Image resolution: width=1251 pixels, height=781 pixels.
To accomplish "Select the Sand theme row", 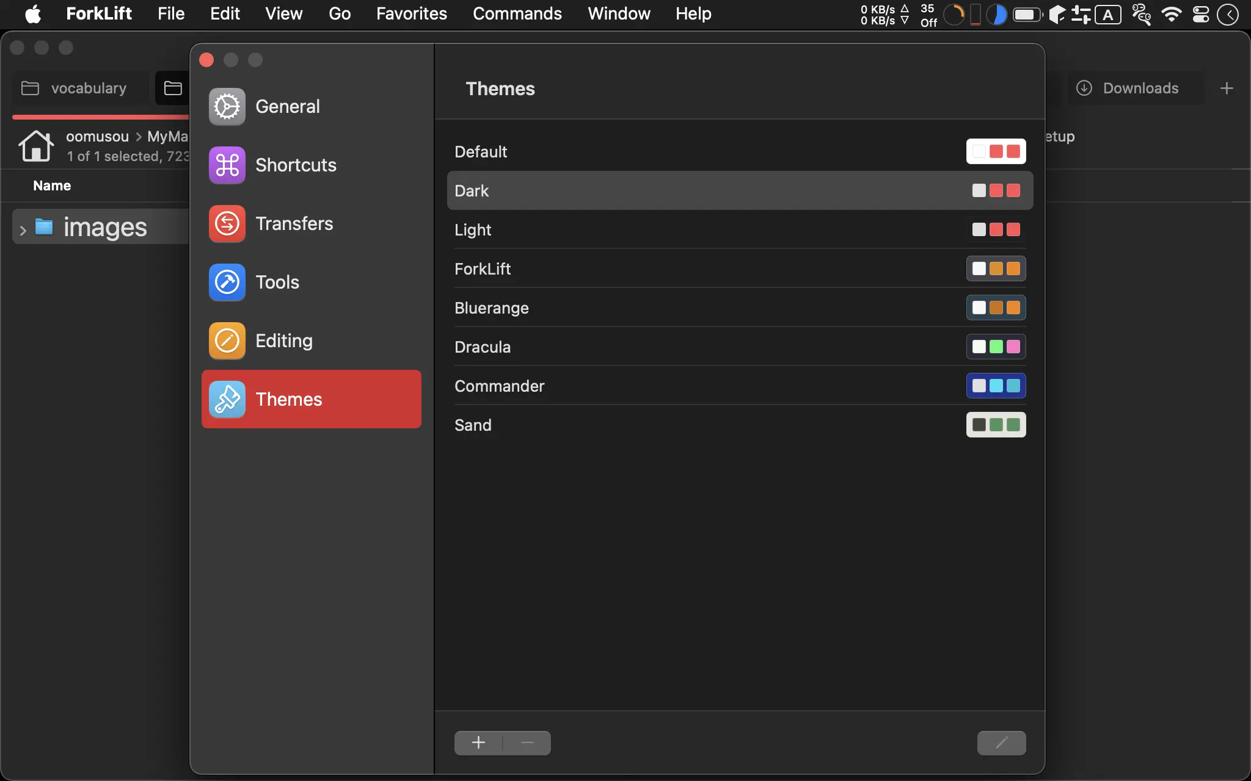I will click(x=740, y=425).
